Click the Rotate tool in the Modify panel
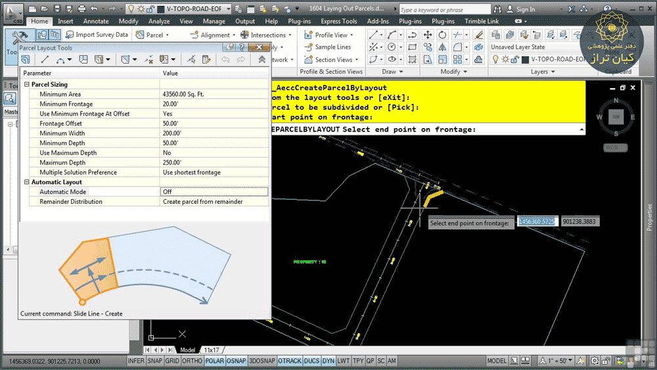The image size is (657, 370). [x=442, y=35]
